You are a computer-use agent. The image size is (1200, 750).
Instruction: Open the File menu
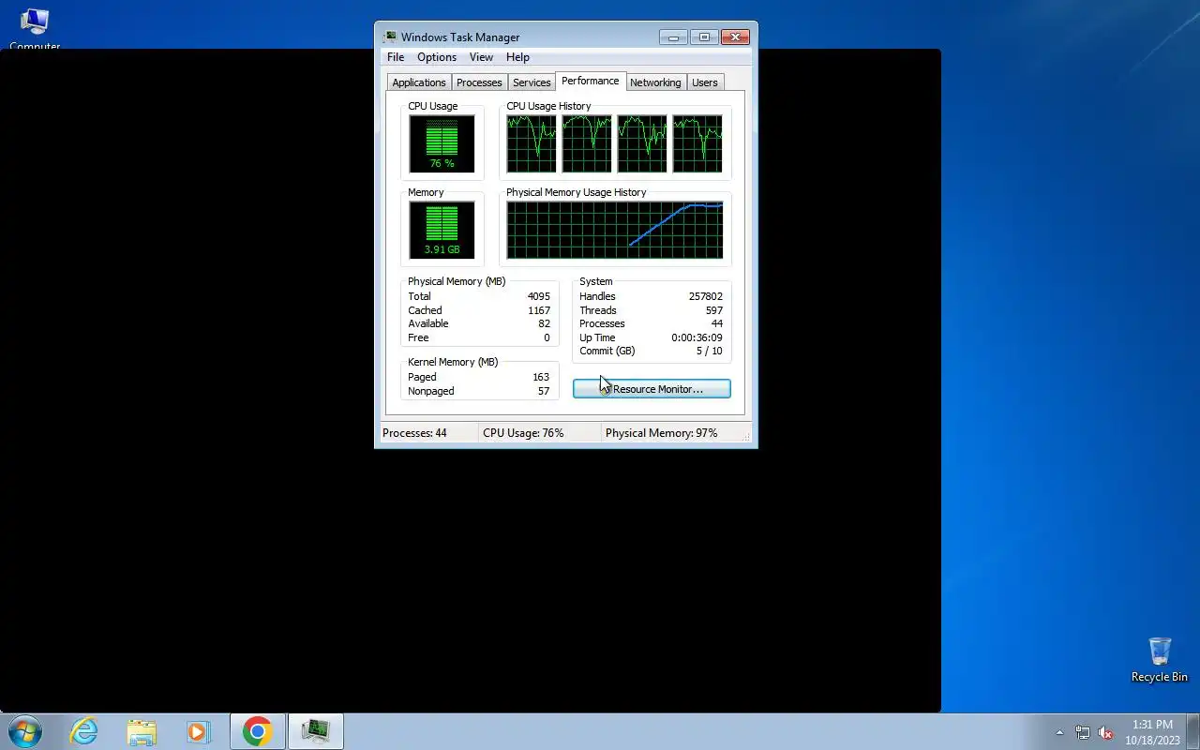click(396, 57)
